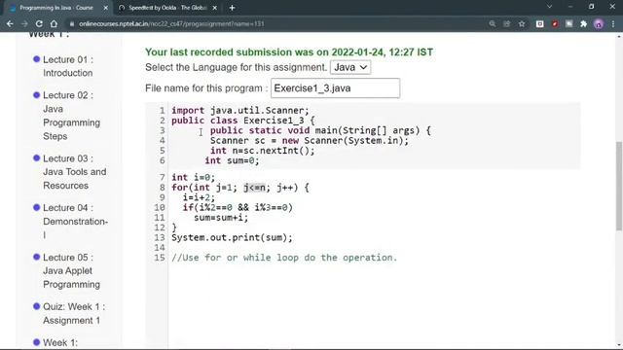Click the page vertical scrollbar thumb
The width and height of the screenshot is (623, 350).
pos(619,186)
